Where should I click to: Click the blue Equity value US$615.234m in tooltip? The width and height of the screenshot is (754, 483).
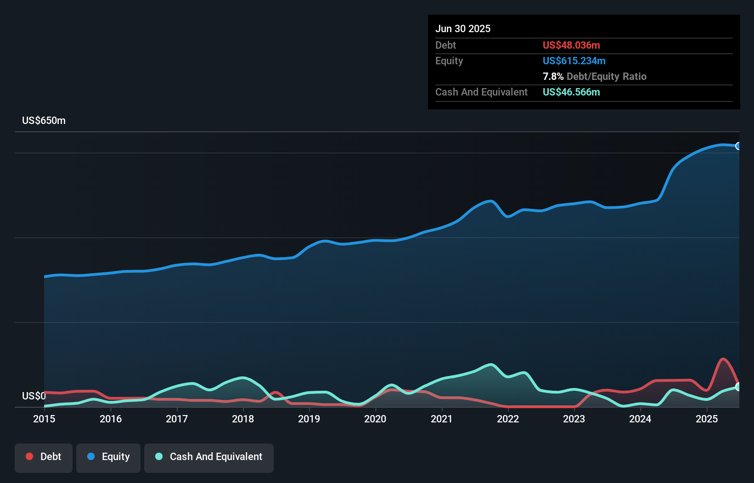[574, 61]
